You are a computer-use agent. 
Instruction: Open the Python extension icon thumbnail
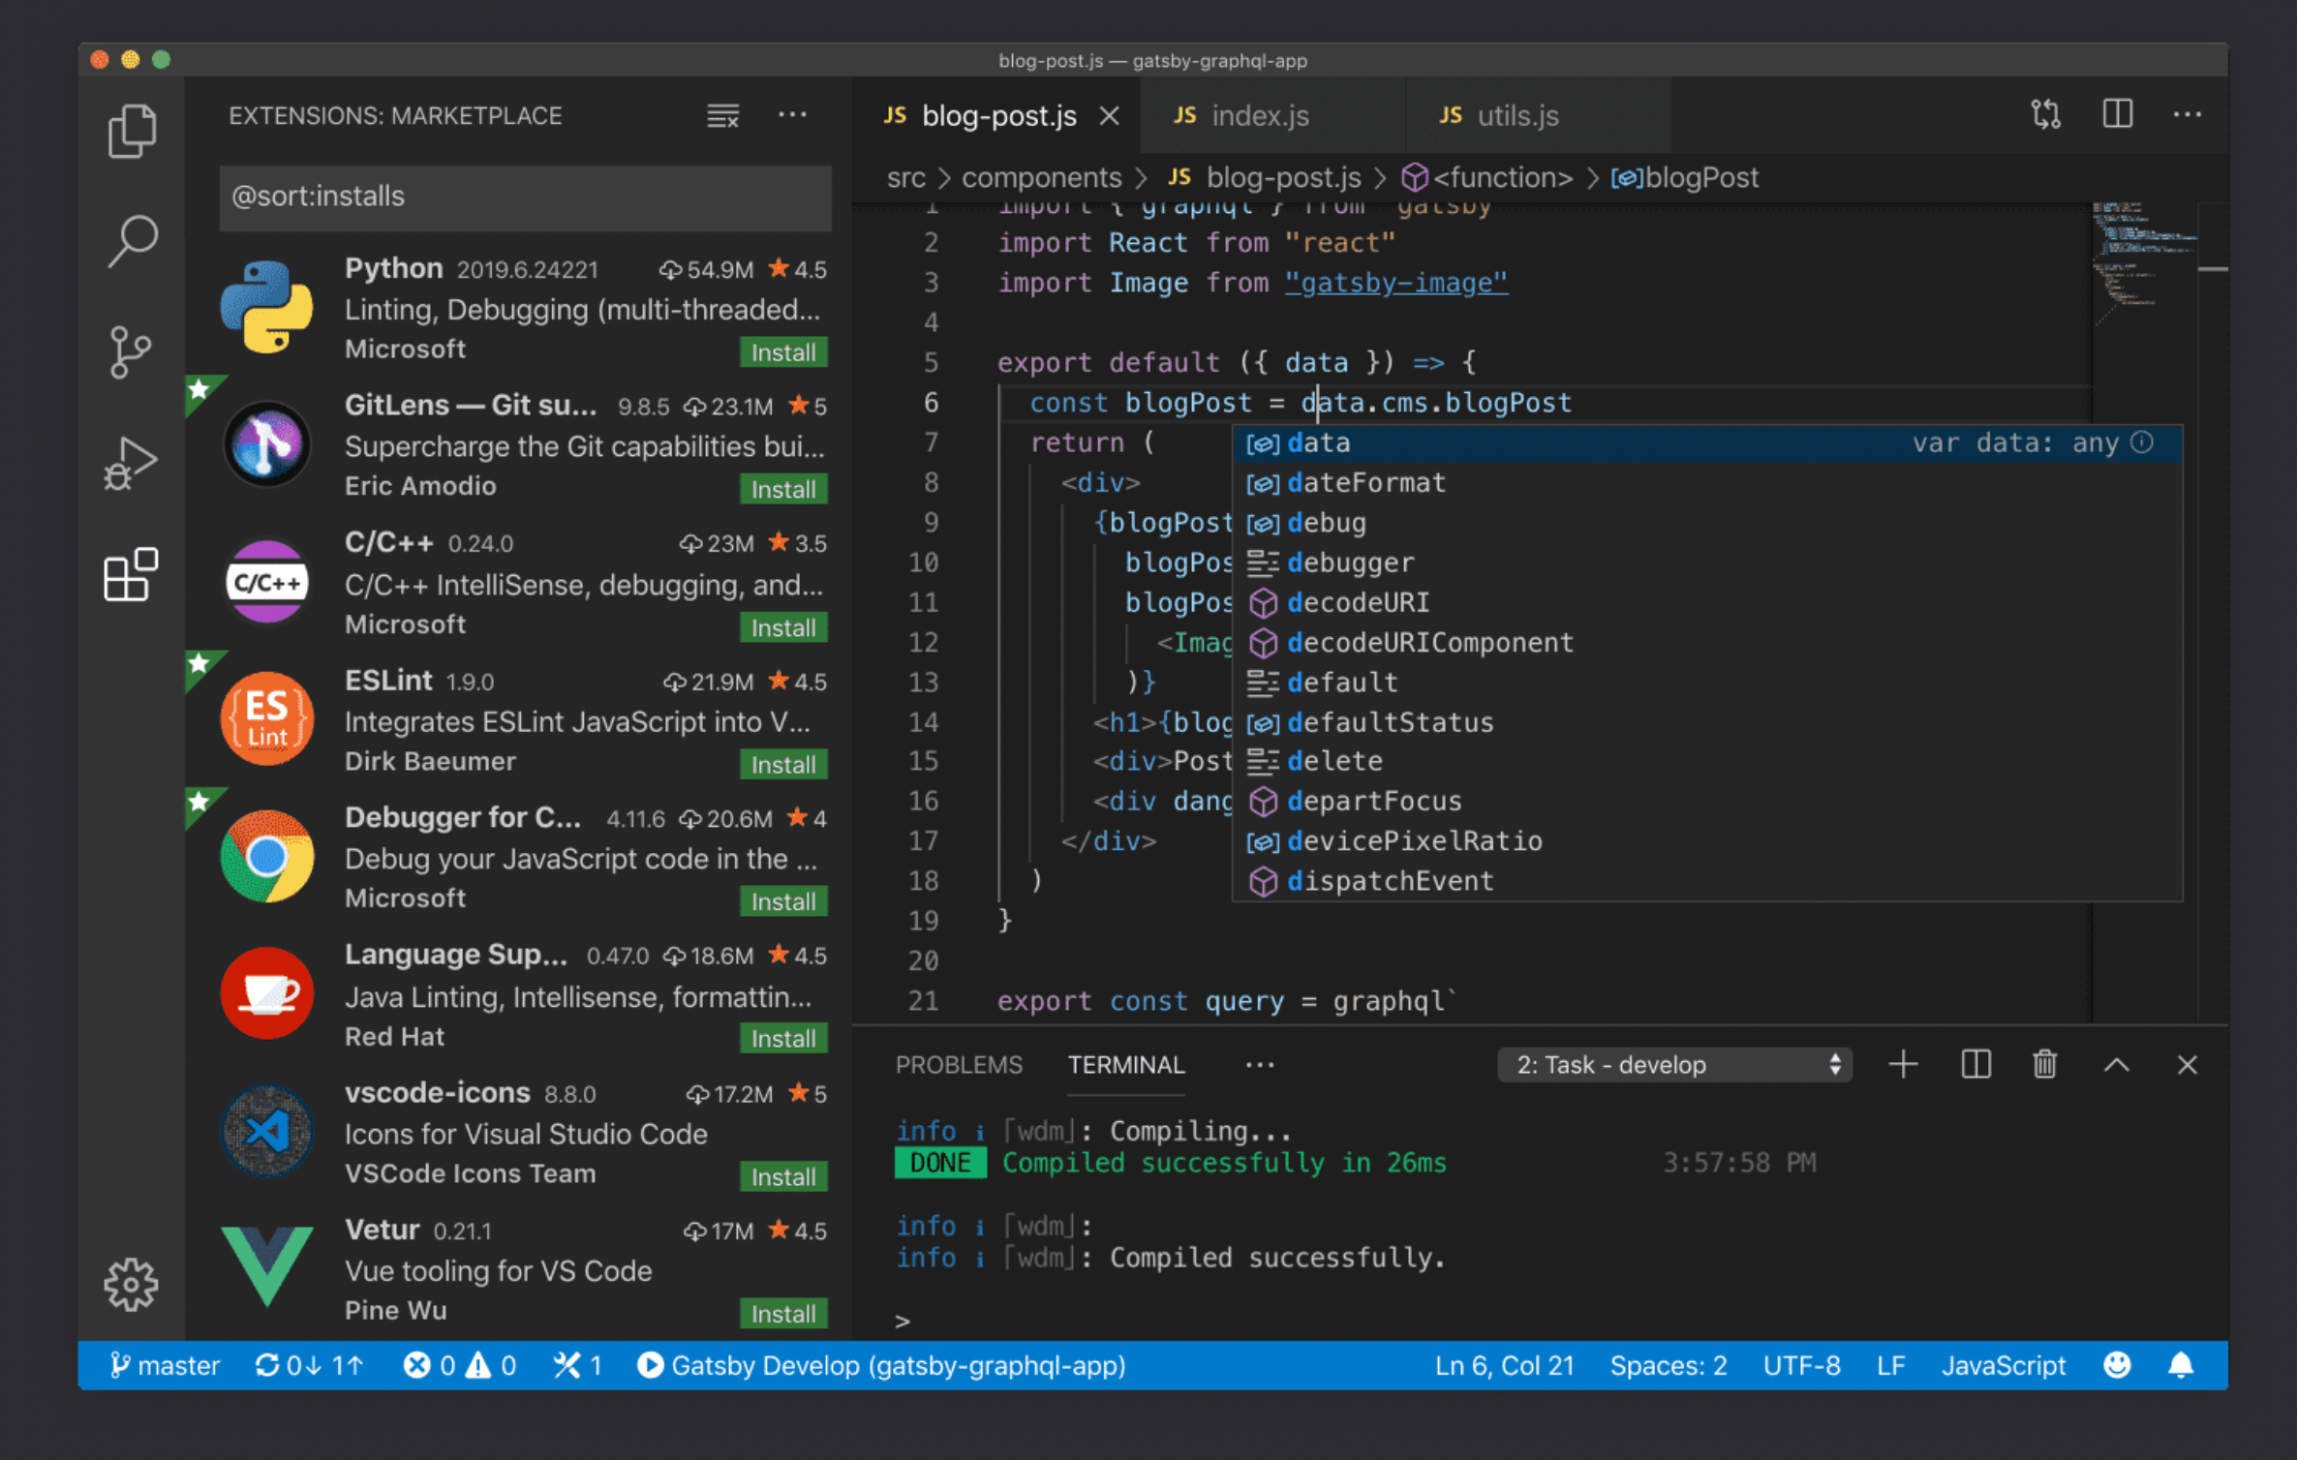(x=266, y=307)
